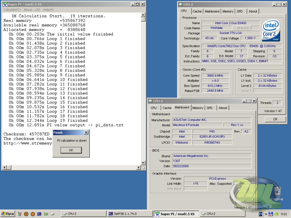Click Core Speed value 3660.9 MHz

(215, 76)
